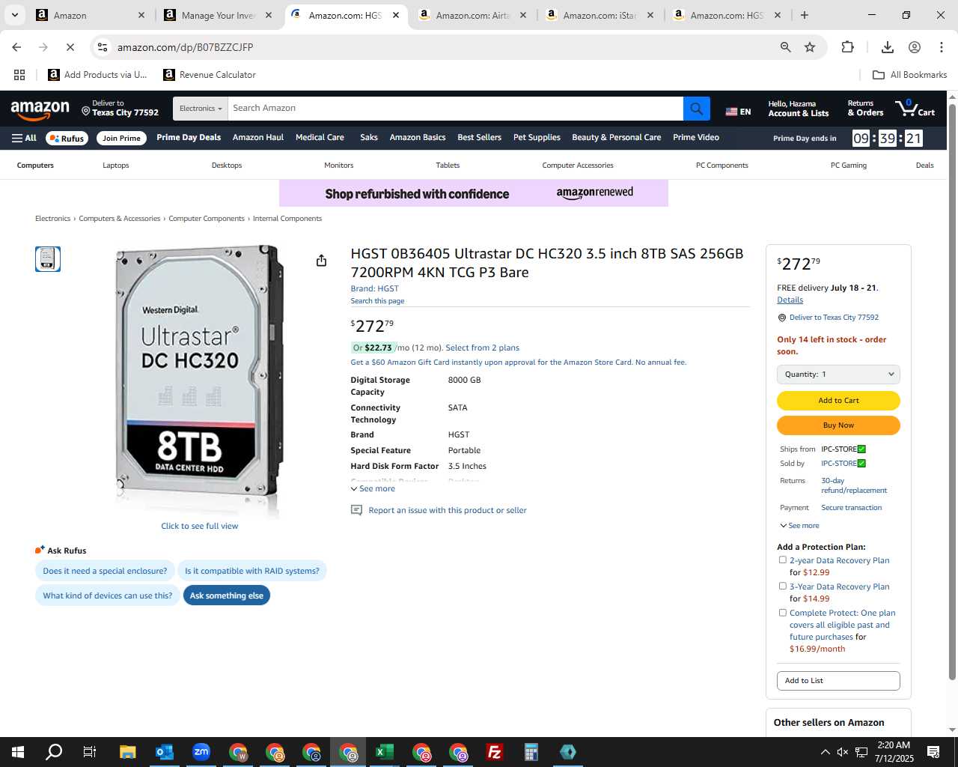
Task: Switch to the Amazon.com: iStar tab
Action: pyautogui.click(x=600, y=15)
